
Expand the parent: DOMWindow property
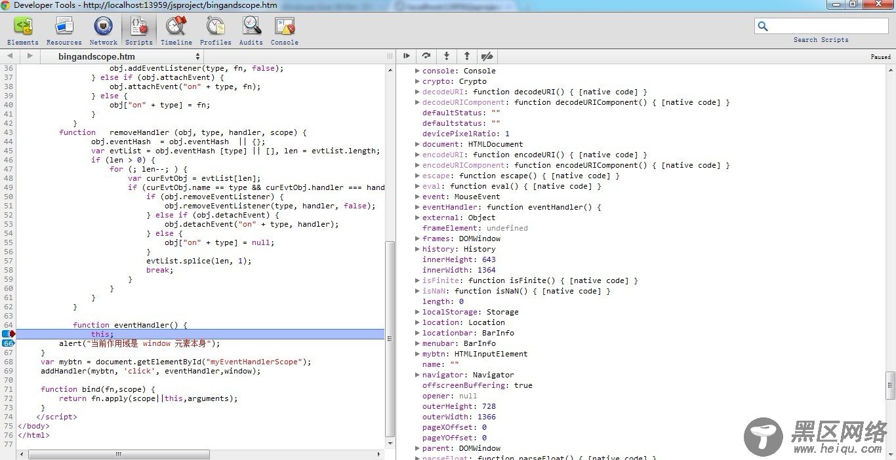(x=417, y=448)
